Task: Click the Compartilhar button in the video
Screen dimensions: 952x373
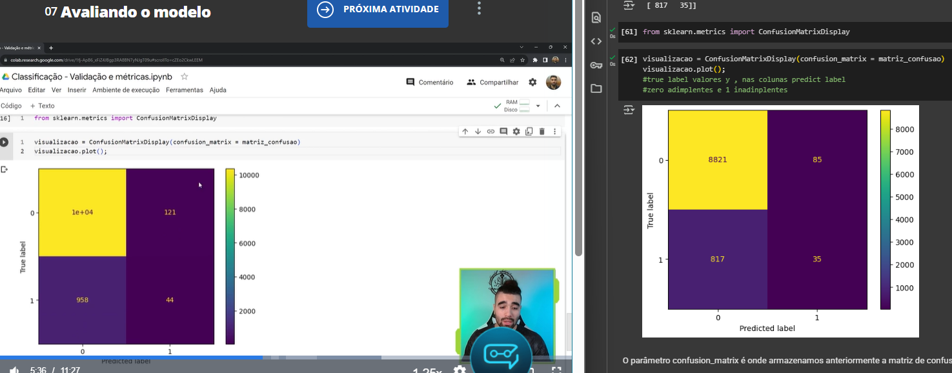Action: (x=492, y=82)
